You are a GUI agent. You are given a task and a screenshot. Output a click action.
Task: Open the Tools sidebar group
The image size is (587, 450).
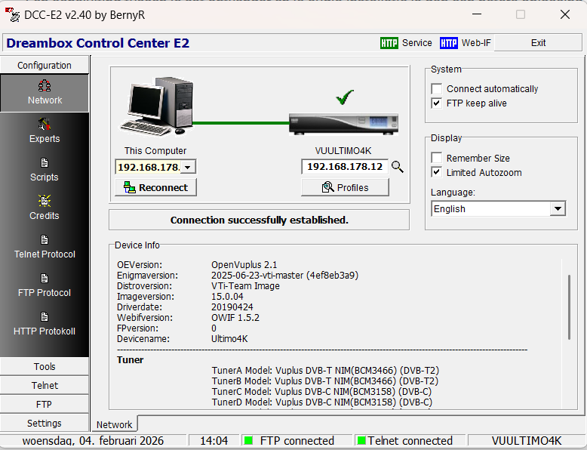click(45, 366)
